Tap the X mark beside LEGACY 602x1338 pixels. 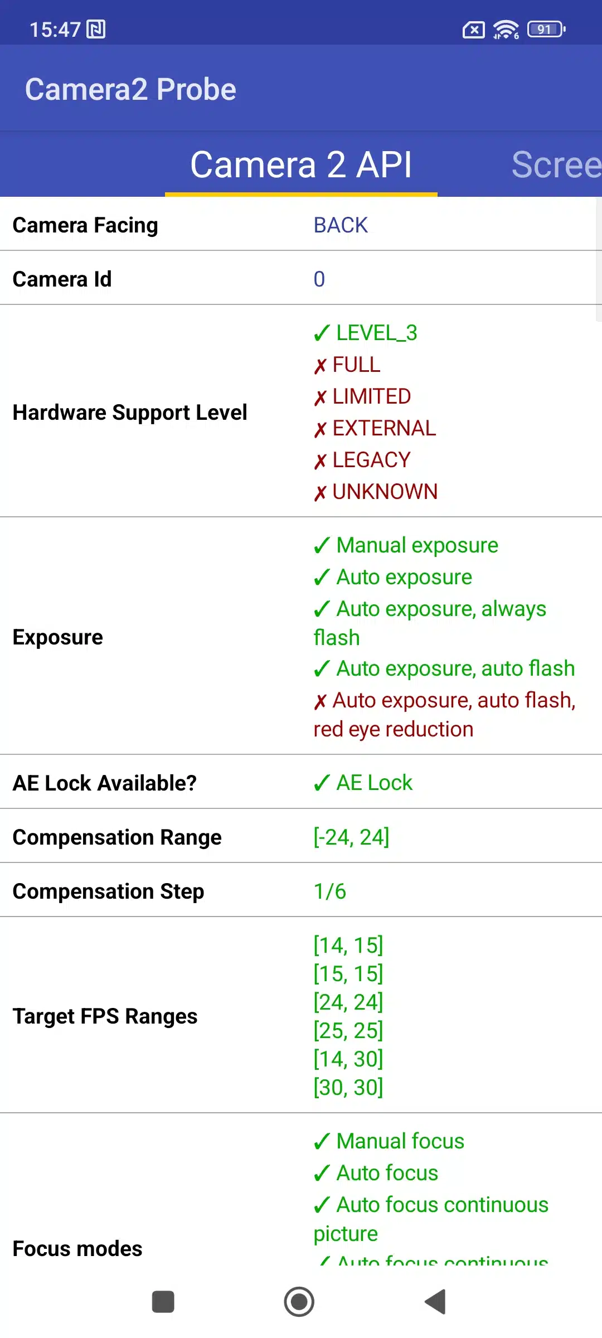coord(320,461)
